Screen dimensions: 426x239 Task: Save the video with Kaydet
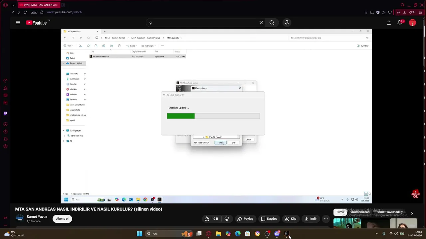tap(269, 219)
